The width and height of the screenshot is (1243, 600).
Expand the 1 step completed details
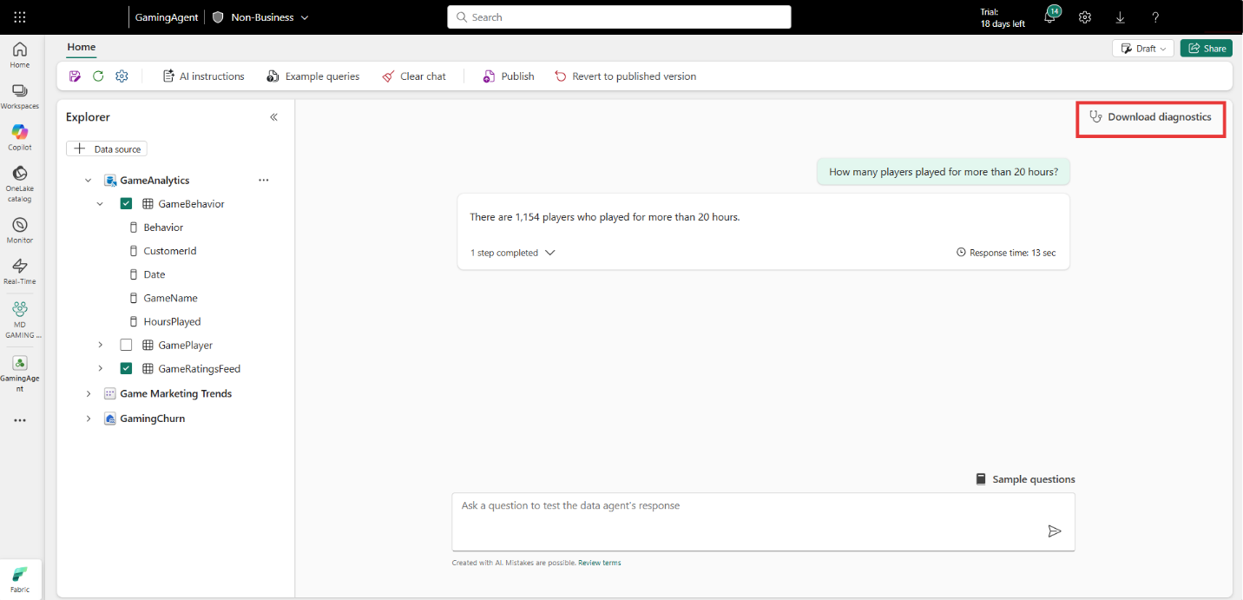pyautogui.click(x=549, y=253)
